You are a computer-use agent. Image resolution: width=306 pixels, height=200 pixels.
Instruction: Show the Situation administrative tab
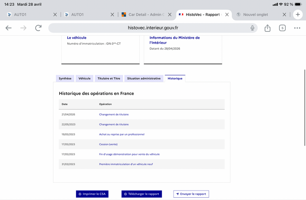tap(144, 78)
